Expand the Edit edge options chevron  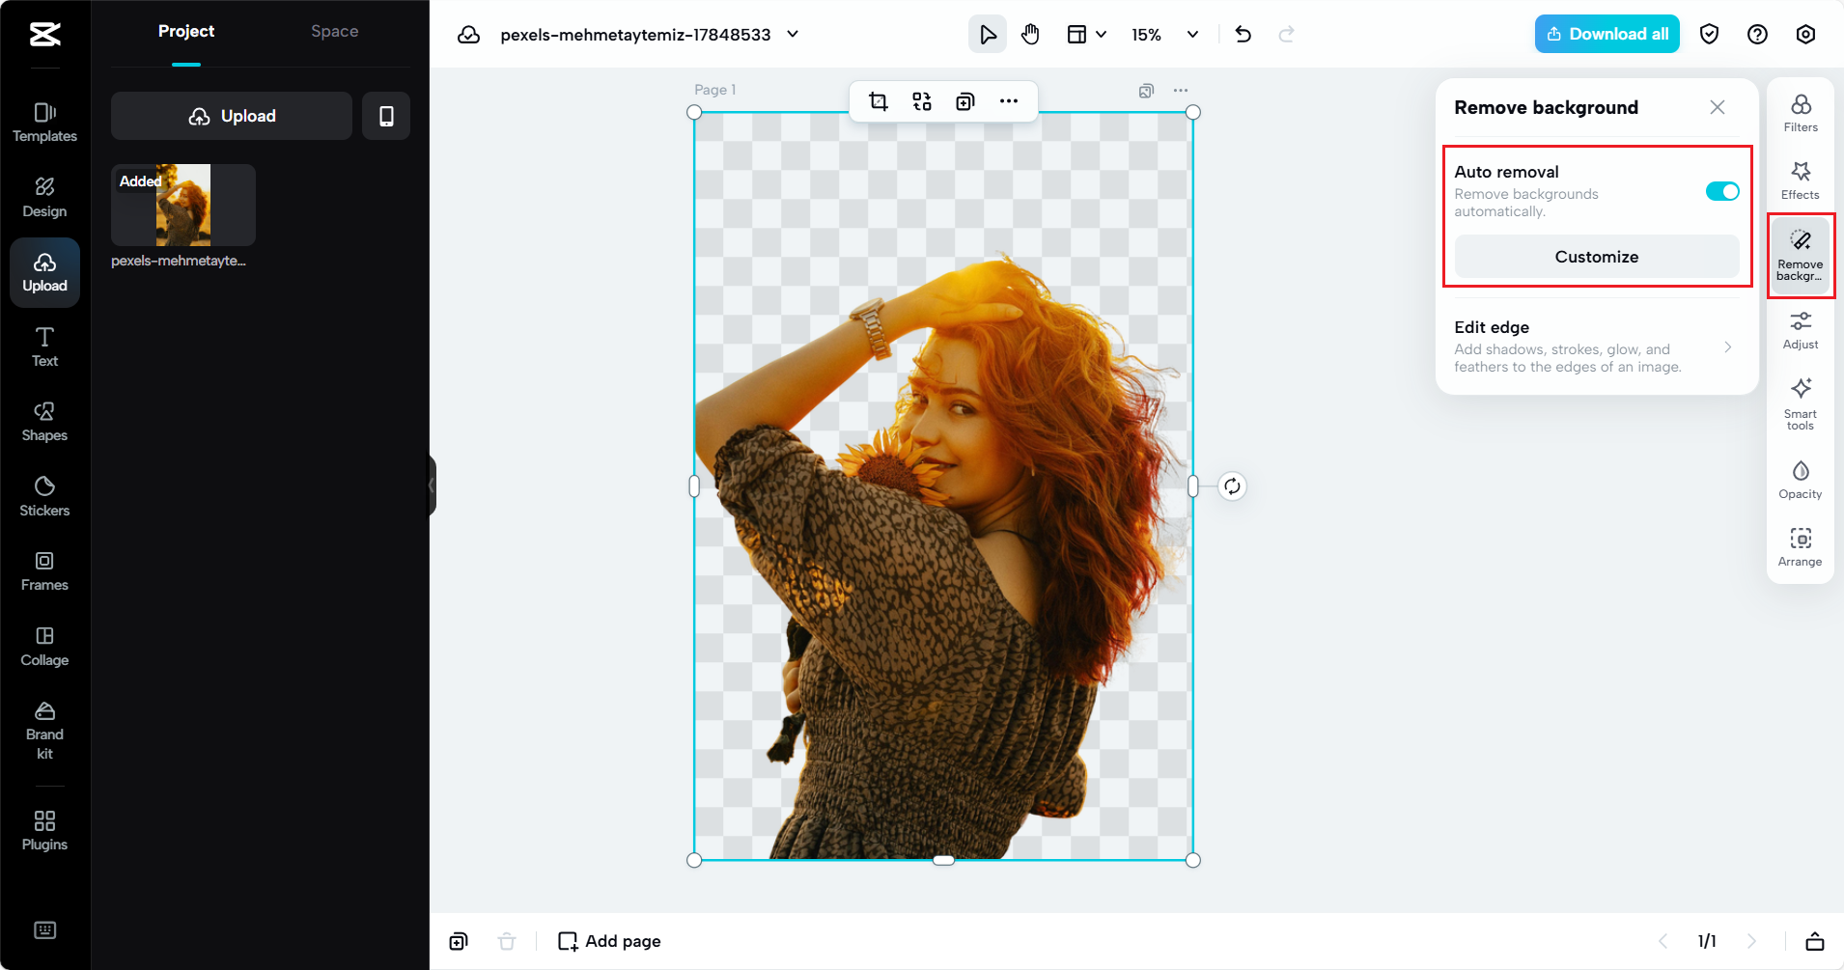pos(1726,347)
